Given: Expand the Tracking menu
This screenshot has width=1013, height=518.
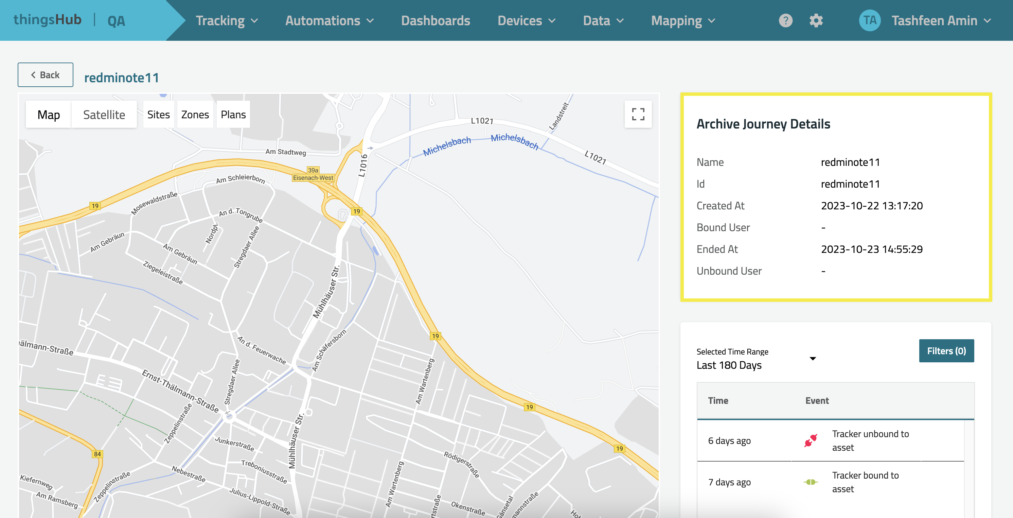Looking at the screenshot, I should (x=227, y=20).
